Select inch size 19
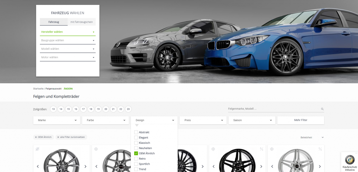 98,109
